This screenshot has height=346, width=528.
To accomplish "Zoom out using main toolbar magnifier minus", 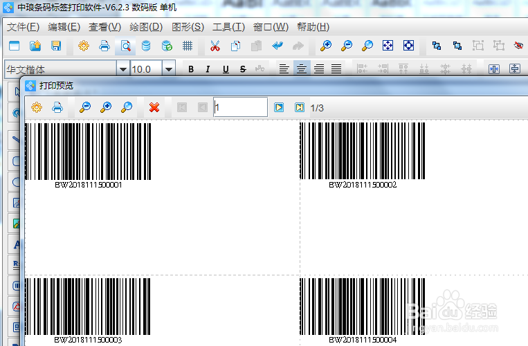I will pyautogui.click(x=347, y=46).
